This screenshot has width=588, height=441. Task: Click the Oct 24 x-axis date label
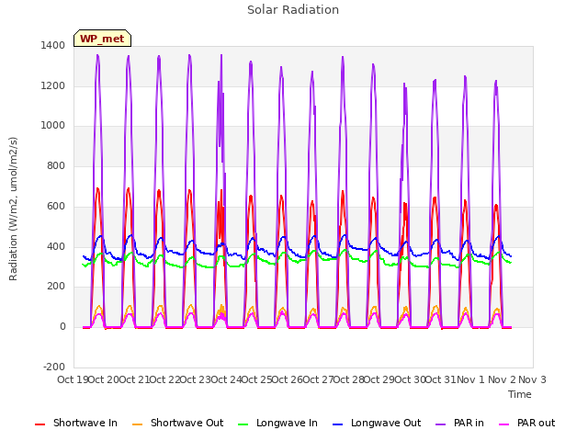pyautogui.click(x=227, y=379)
